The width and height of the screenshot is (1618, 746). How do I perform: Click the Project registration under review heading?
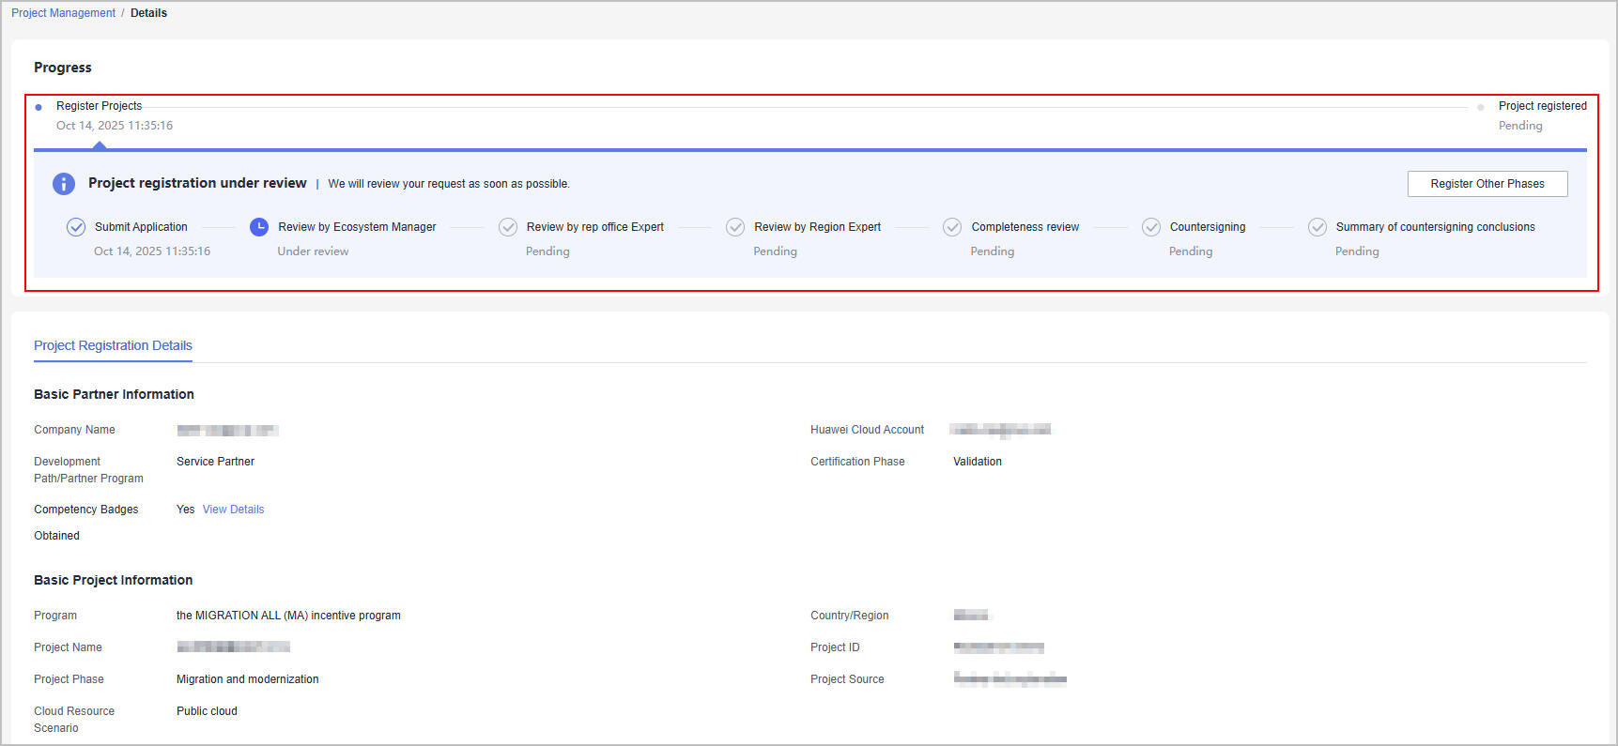point(197,183)
